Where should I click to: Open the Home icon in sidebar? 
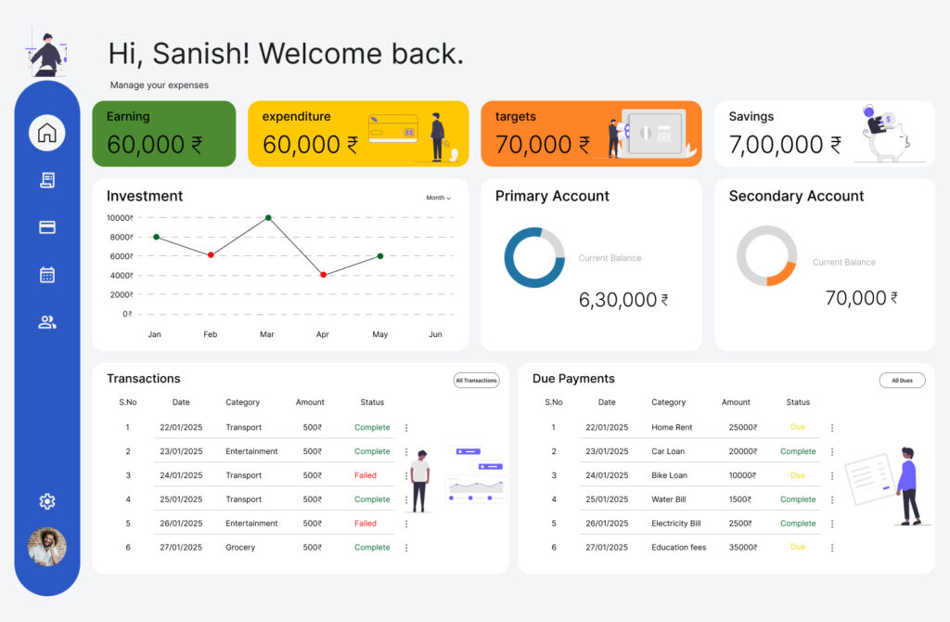pyautogui.click(x=47, y=133)
